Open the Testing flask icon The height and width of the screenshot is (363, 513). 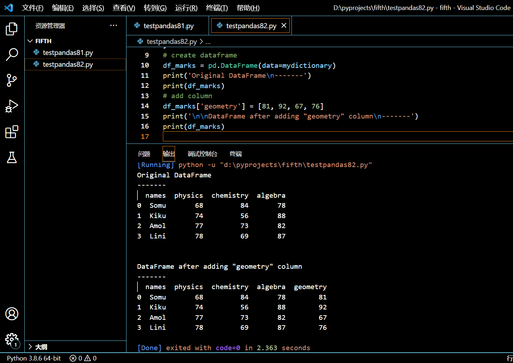pyautogui.click(x=12, y=157)
